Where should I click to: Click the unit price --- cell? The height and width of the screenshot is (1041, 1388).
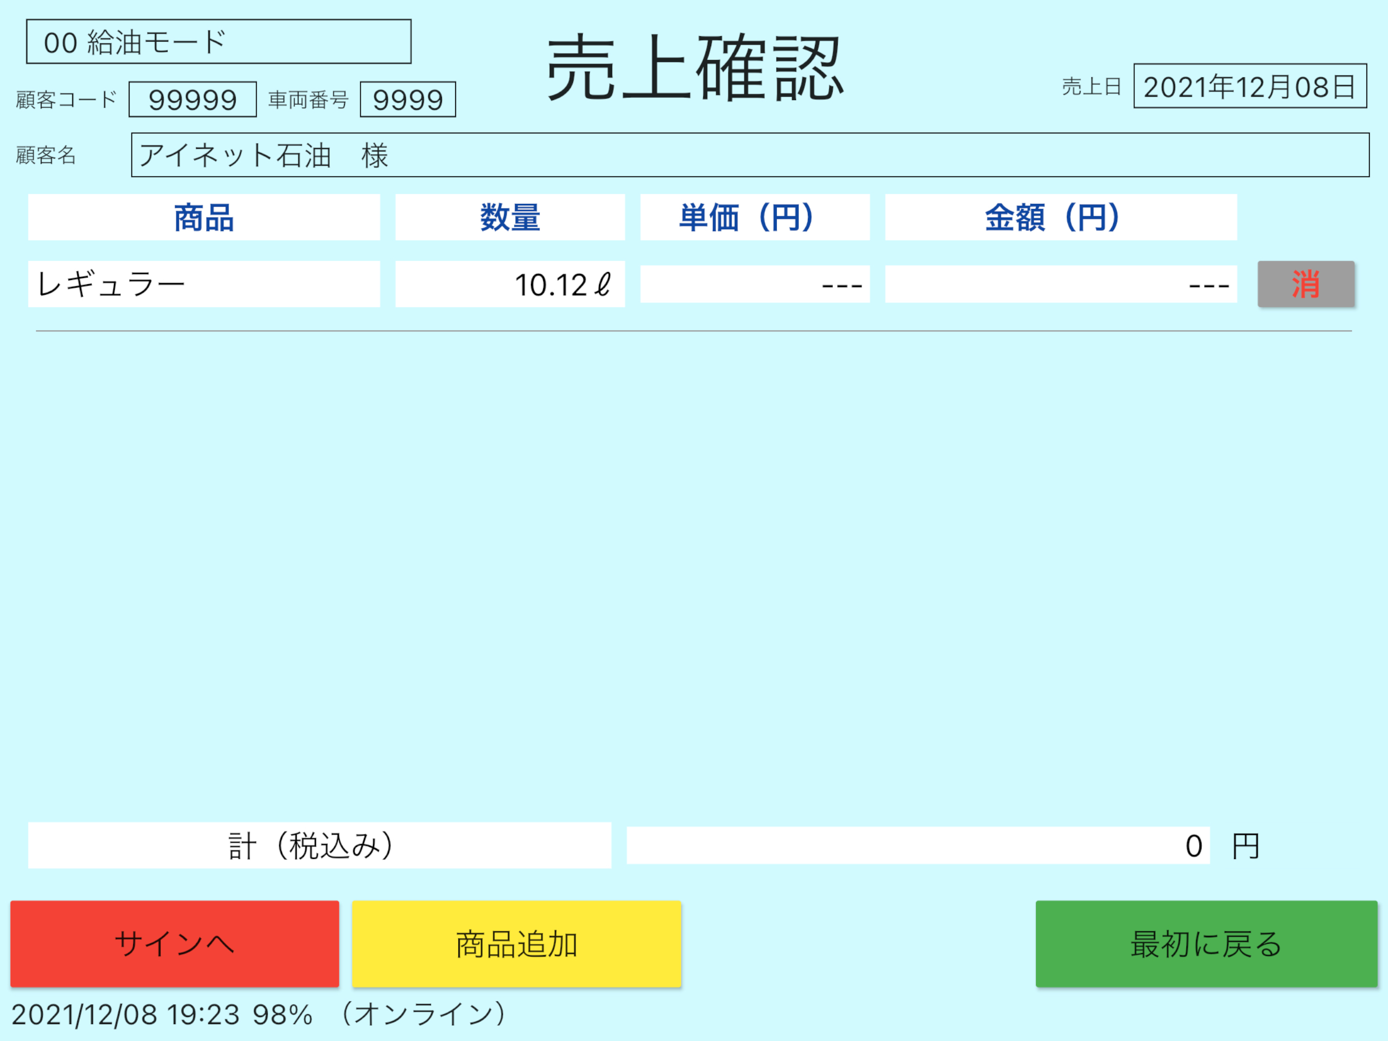(x=754, y=284)
